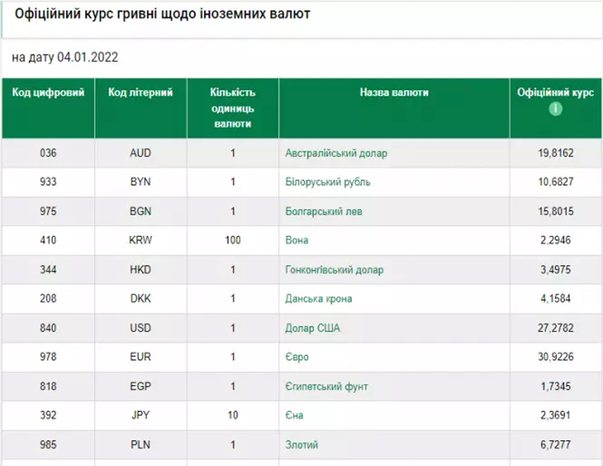Click the Єна currency link

point(294,415)
